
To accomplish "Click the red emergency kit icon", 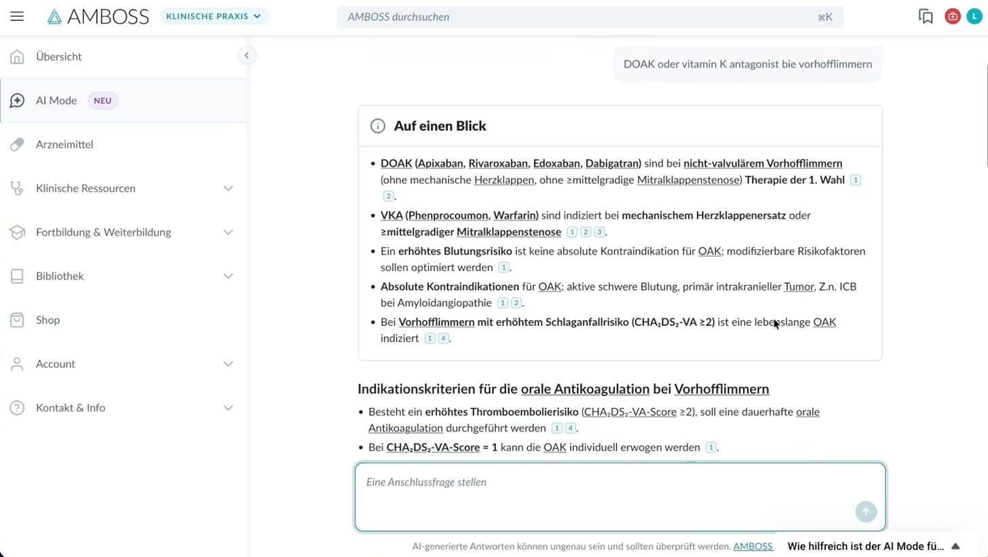I will (x=952, y=16).
